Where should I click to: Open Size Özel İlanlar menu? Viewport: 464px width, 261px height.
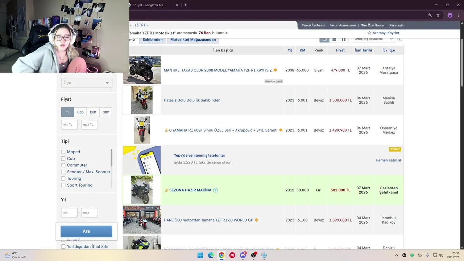point(373,25)
